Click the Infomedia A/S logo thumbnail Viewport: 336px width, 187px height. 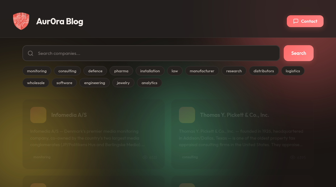(x=38, y=115)
